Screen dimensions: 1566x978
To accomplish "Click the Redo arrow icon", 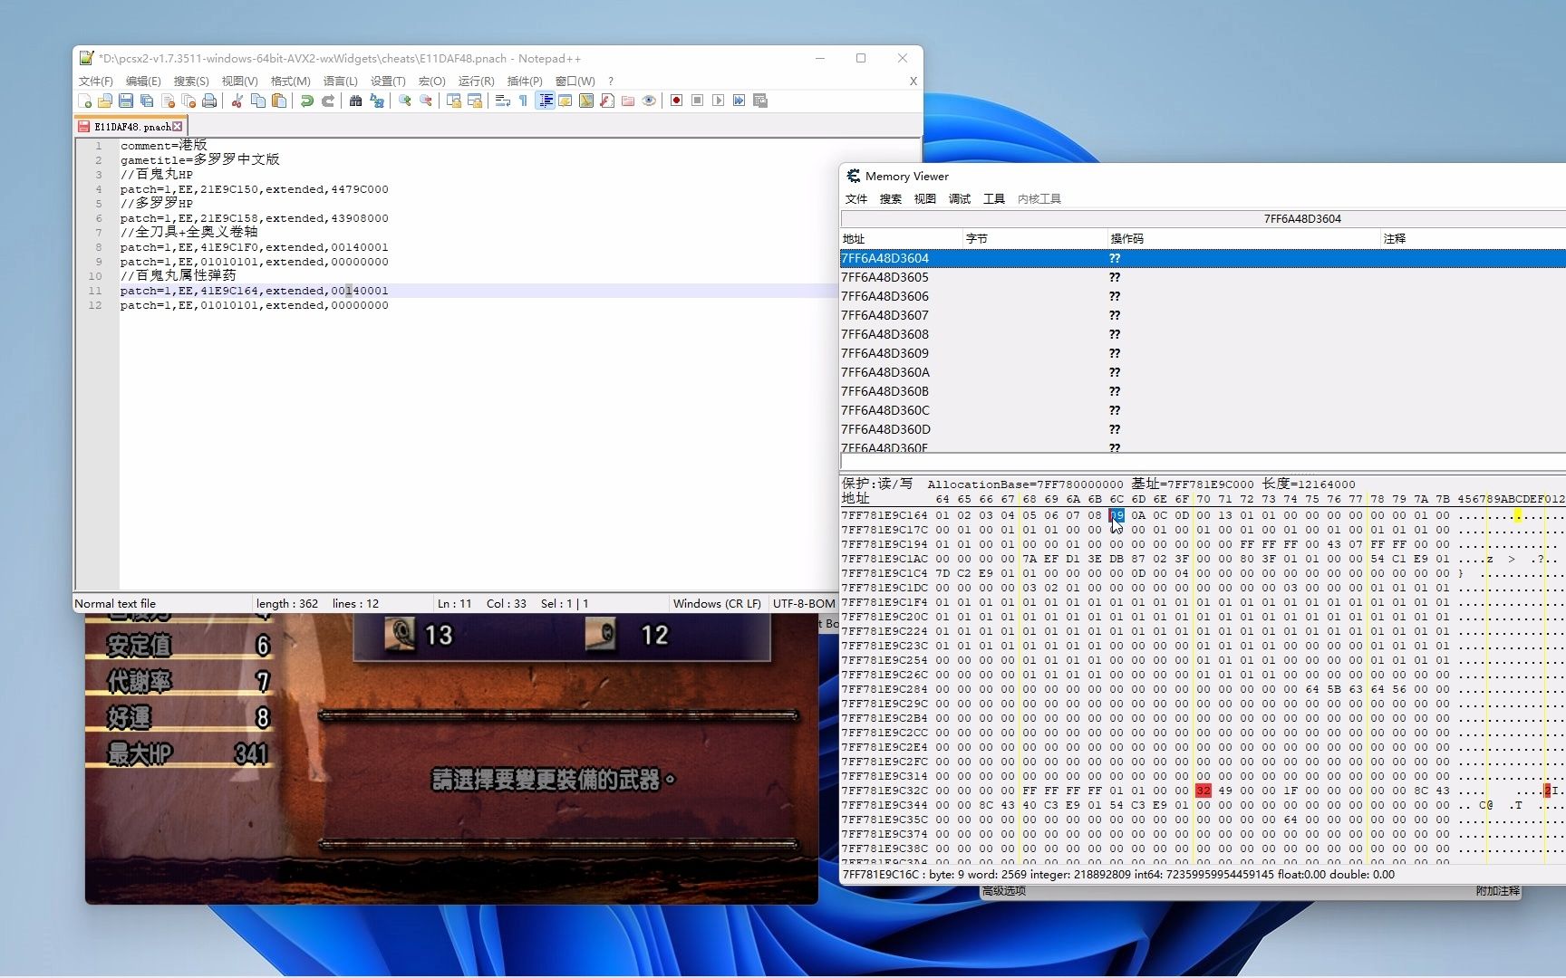I will pos(328,101).
